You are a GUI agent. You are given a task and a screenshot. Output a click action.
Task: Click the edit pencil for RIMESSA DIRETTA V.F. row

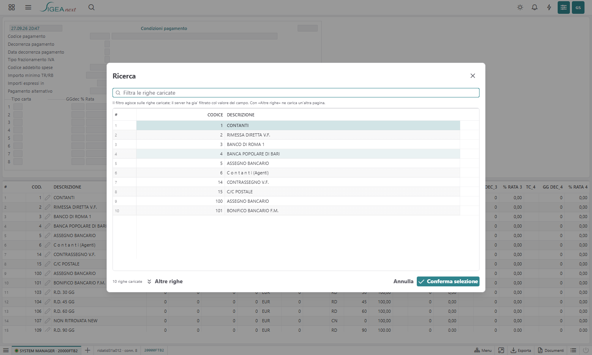point(47,207)
